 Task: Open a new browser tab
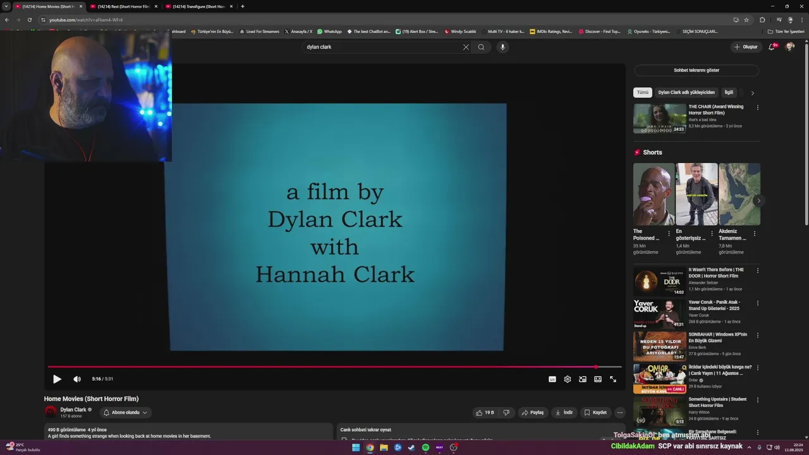point(243,6)
